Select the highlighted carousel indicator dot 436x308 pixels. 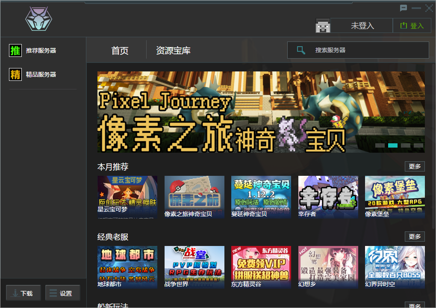(x=392, y=145)
